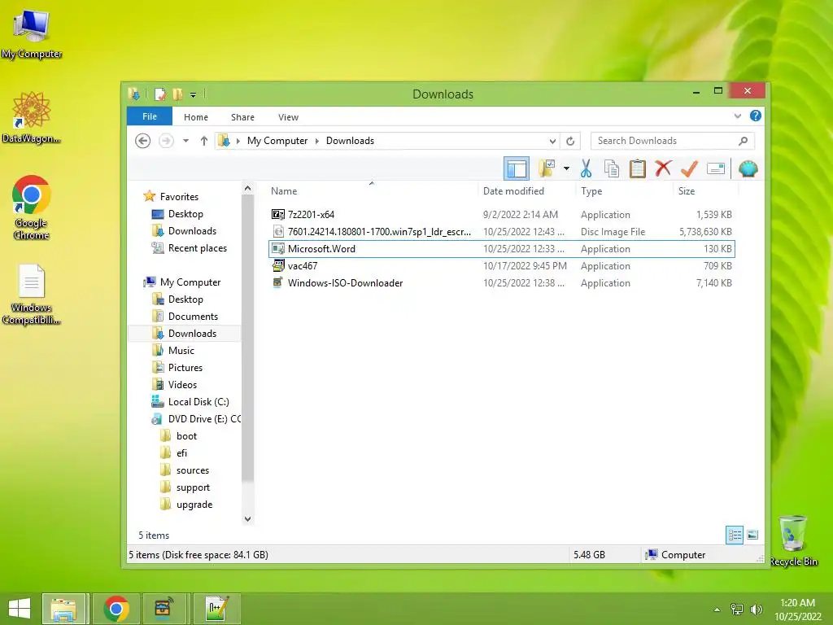Screen dimensions: 833x625
Task: Click the new folder icon in title bar
Action: 177,94
